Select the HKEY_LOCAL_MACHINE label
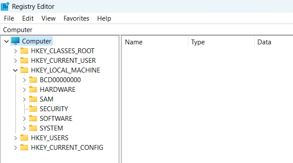This screenshot has height=163, width=293. tap(66, 70)
